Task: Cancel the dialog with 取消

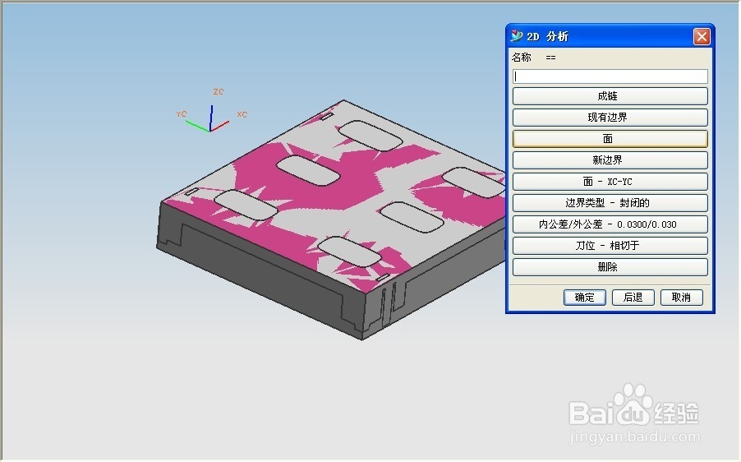Action: [681, 298]
